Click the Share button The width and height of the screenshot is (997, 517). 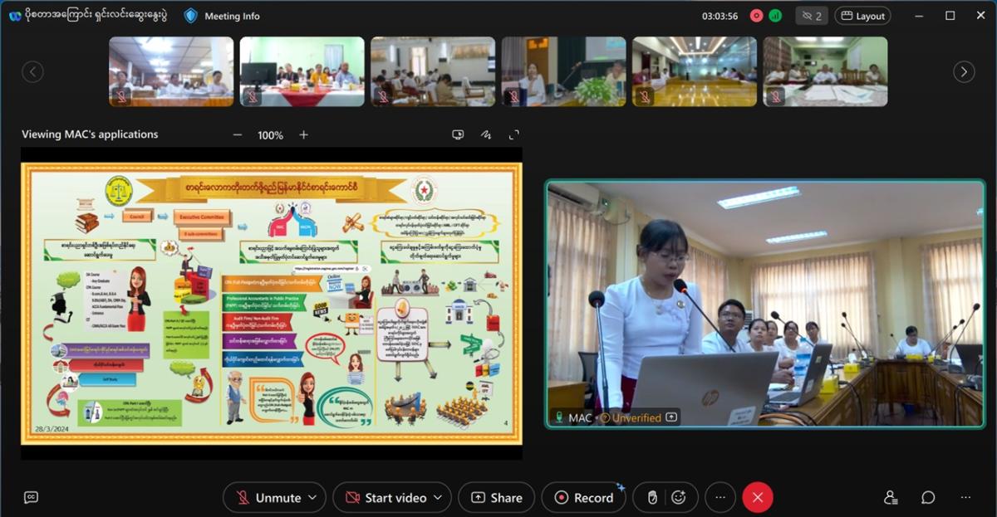[497, 497]
